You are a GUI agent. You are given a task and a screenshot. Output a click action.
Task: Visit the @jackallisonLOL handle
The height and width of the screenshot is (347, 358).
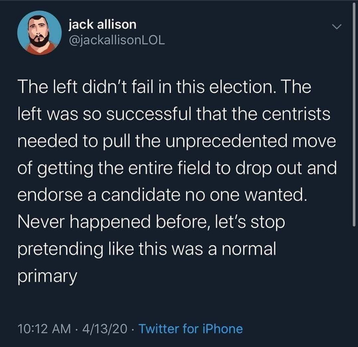click(x=117, y=40)
